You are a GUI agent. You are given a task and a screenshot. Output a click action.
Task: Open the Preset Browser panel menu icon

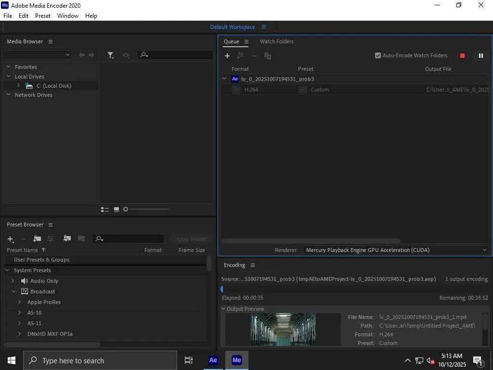click(51, 225)
